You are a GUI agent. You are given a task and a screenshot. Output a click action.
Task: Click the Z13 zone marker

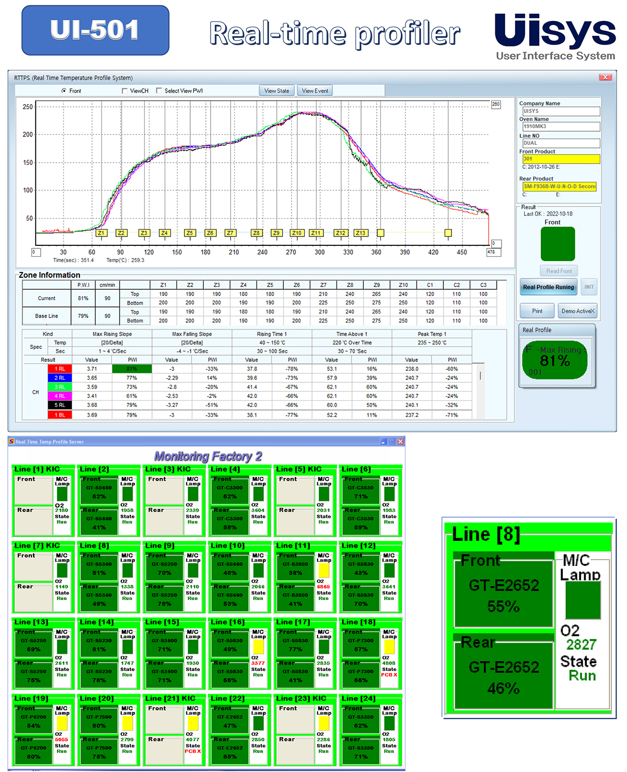point(361,233)
